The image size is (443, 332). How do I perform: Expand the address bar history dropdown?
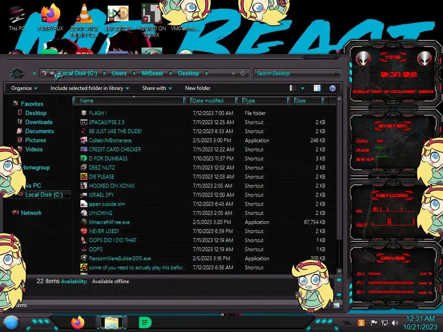point(233,73)
